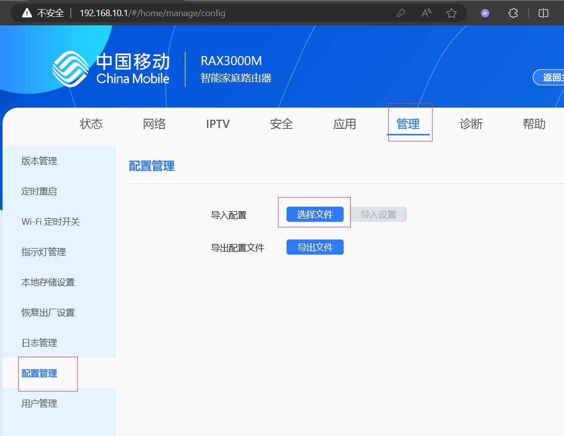Click the split screen icon in the browser toolbar
Screen dimensions: 564x436
543,13
